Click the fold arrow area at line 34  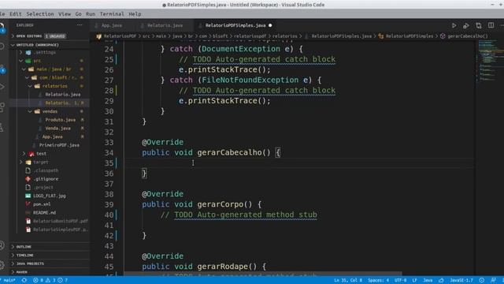(120, 152)
